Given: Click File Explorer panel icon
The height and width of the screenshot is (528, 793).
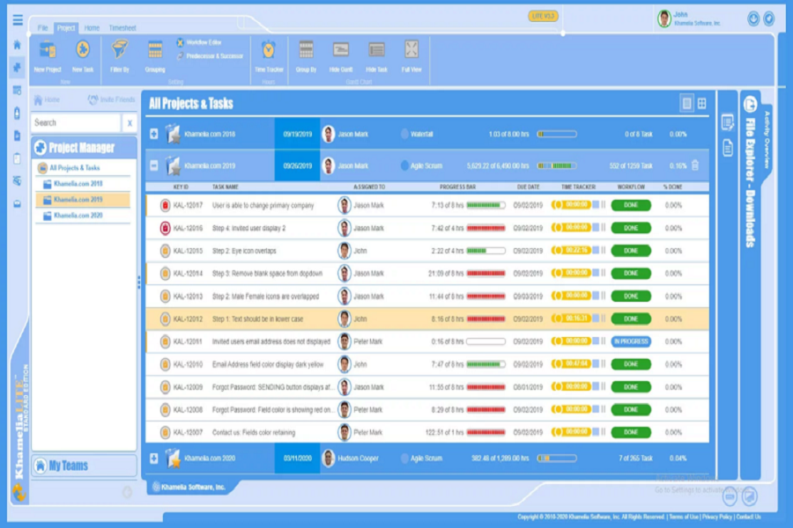Looking at the screenshot, I should pos(750,105).
